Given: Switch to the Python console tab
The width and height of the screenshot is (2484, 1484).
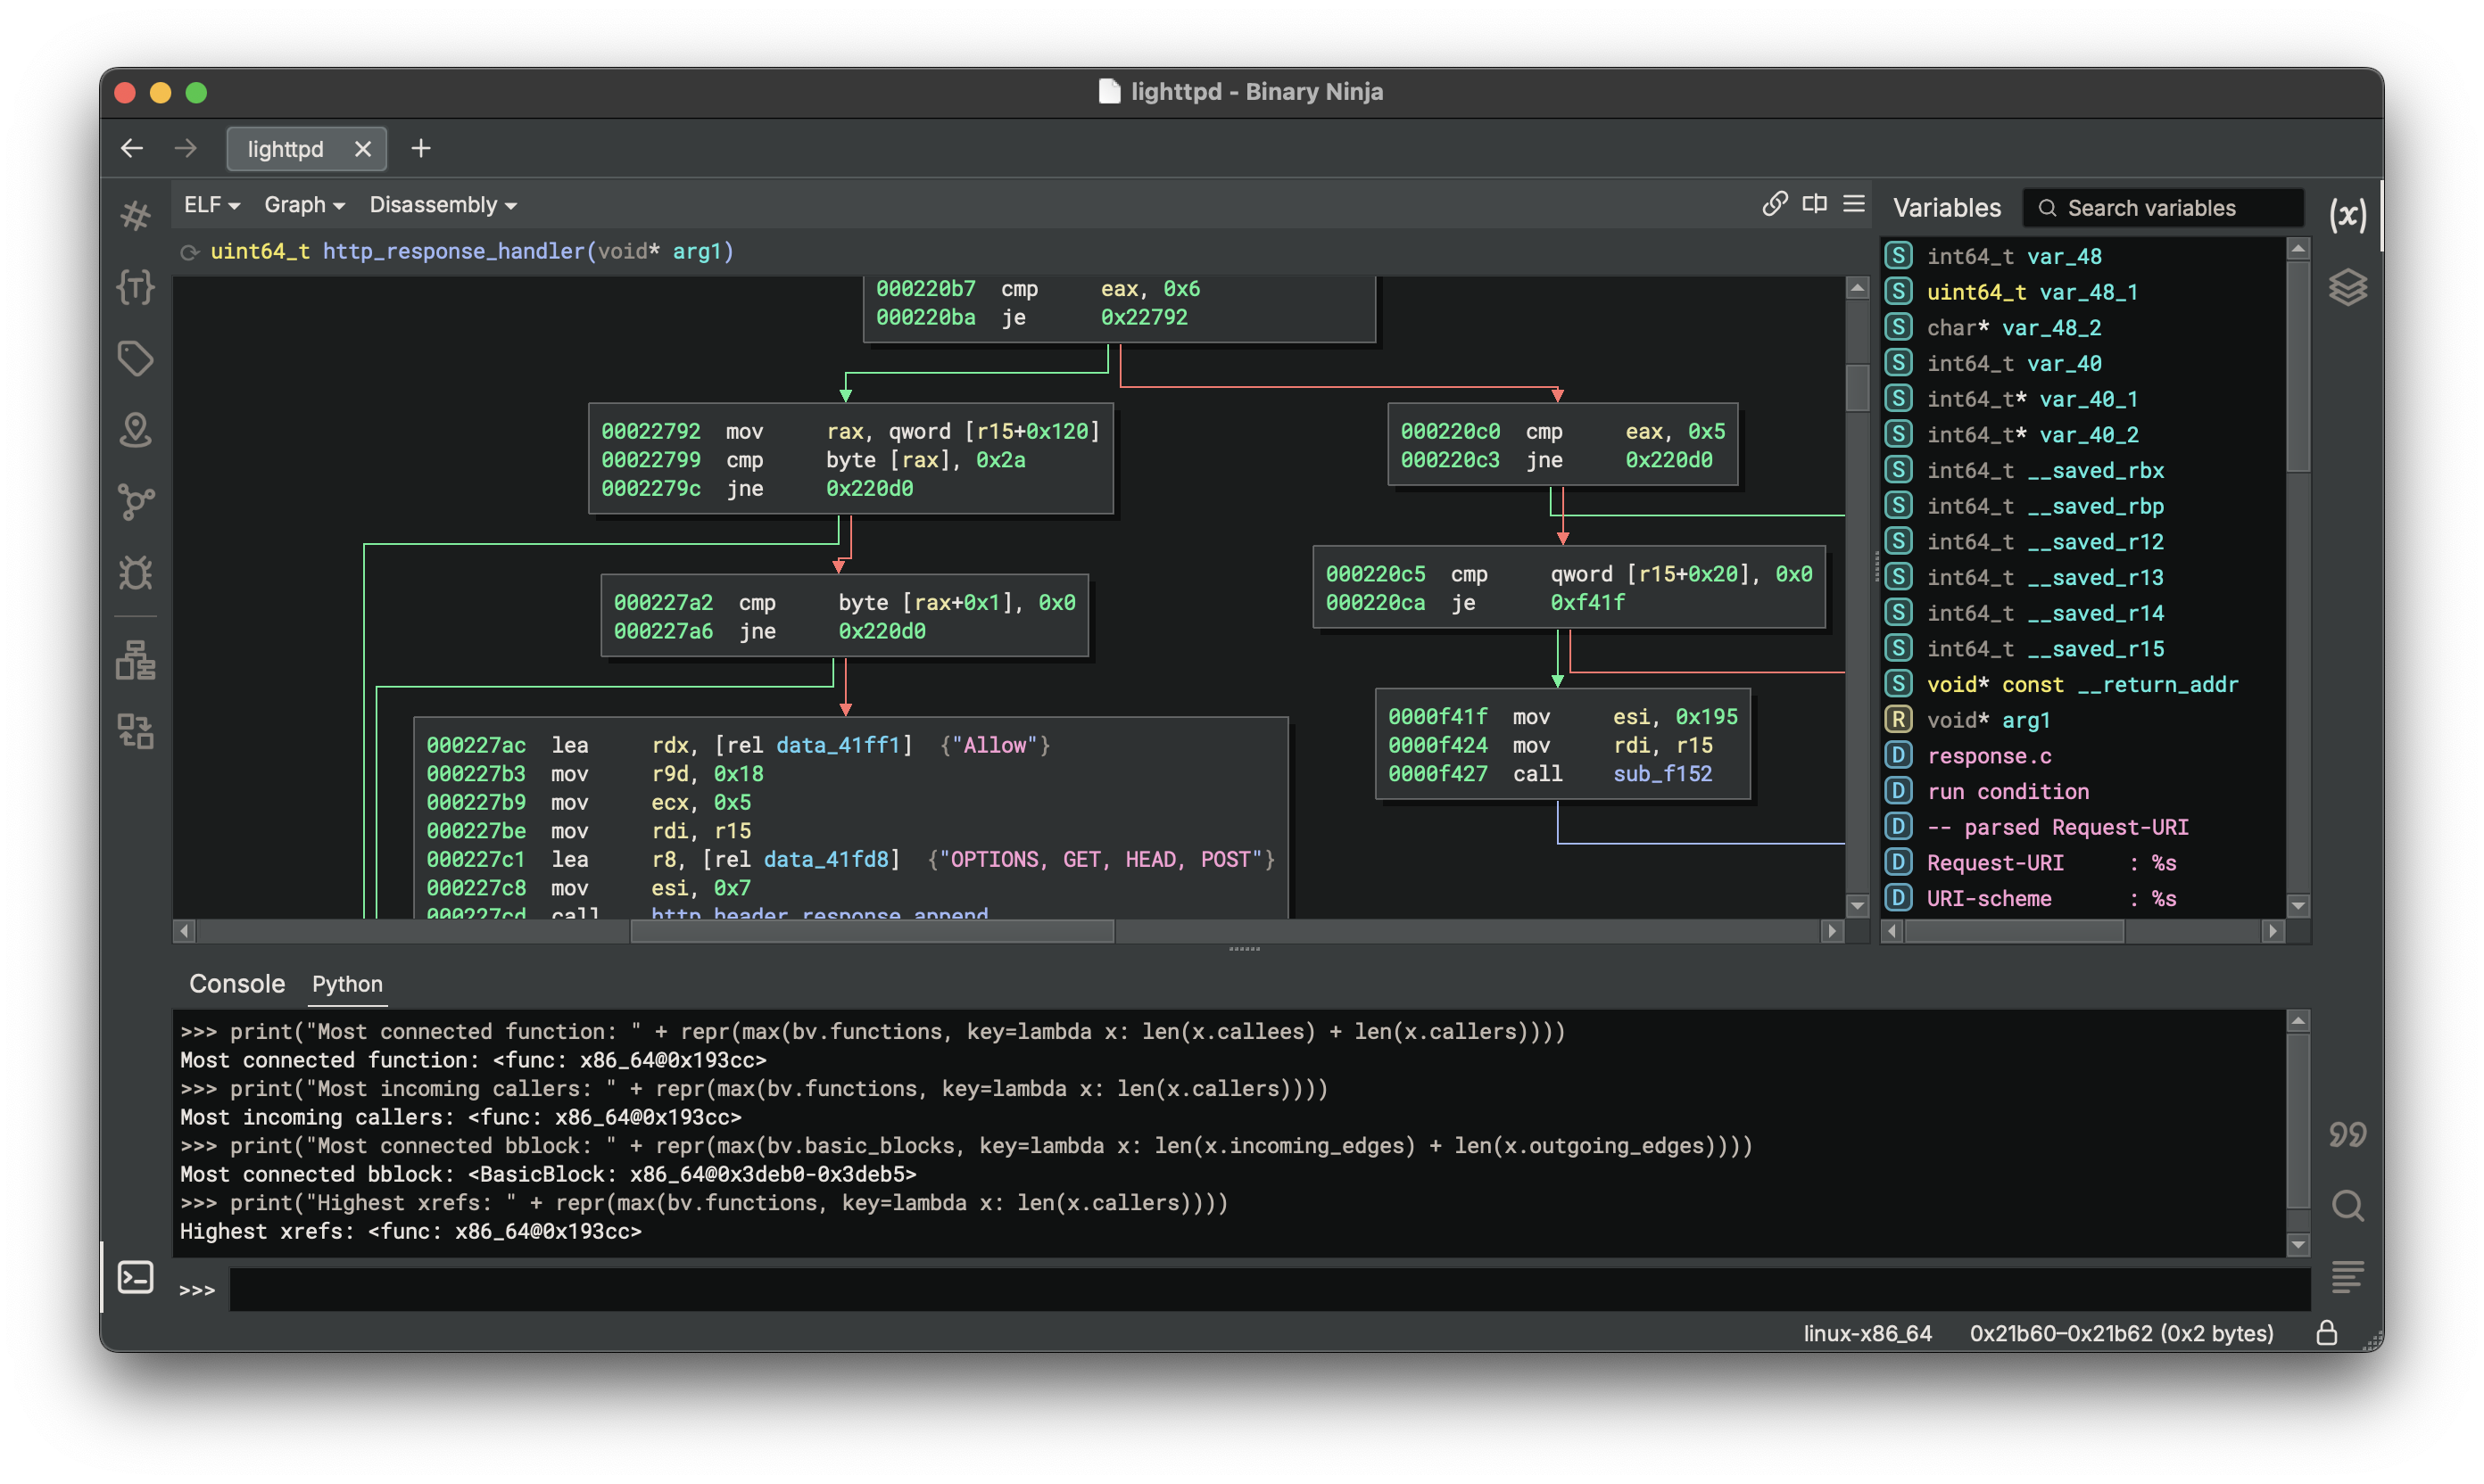Looking at the screenshot, I should tap(347, 984).
